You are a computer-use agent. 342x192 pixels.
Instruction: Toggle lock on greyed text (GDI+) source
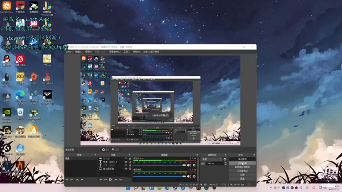point(130,165)
